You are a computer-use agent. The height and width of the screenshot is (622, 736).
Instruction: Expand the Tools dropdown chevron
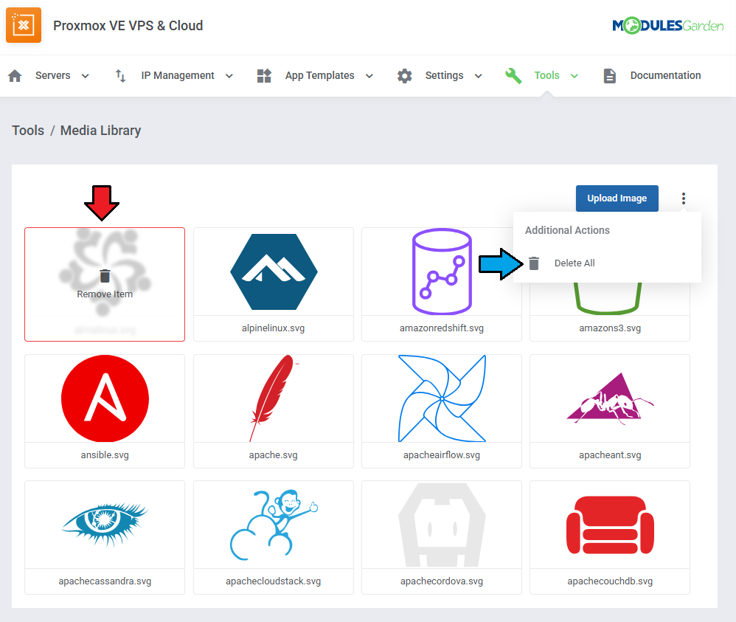coord(574,76)
